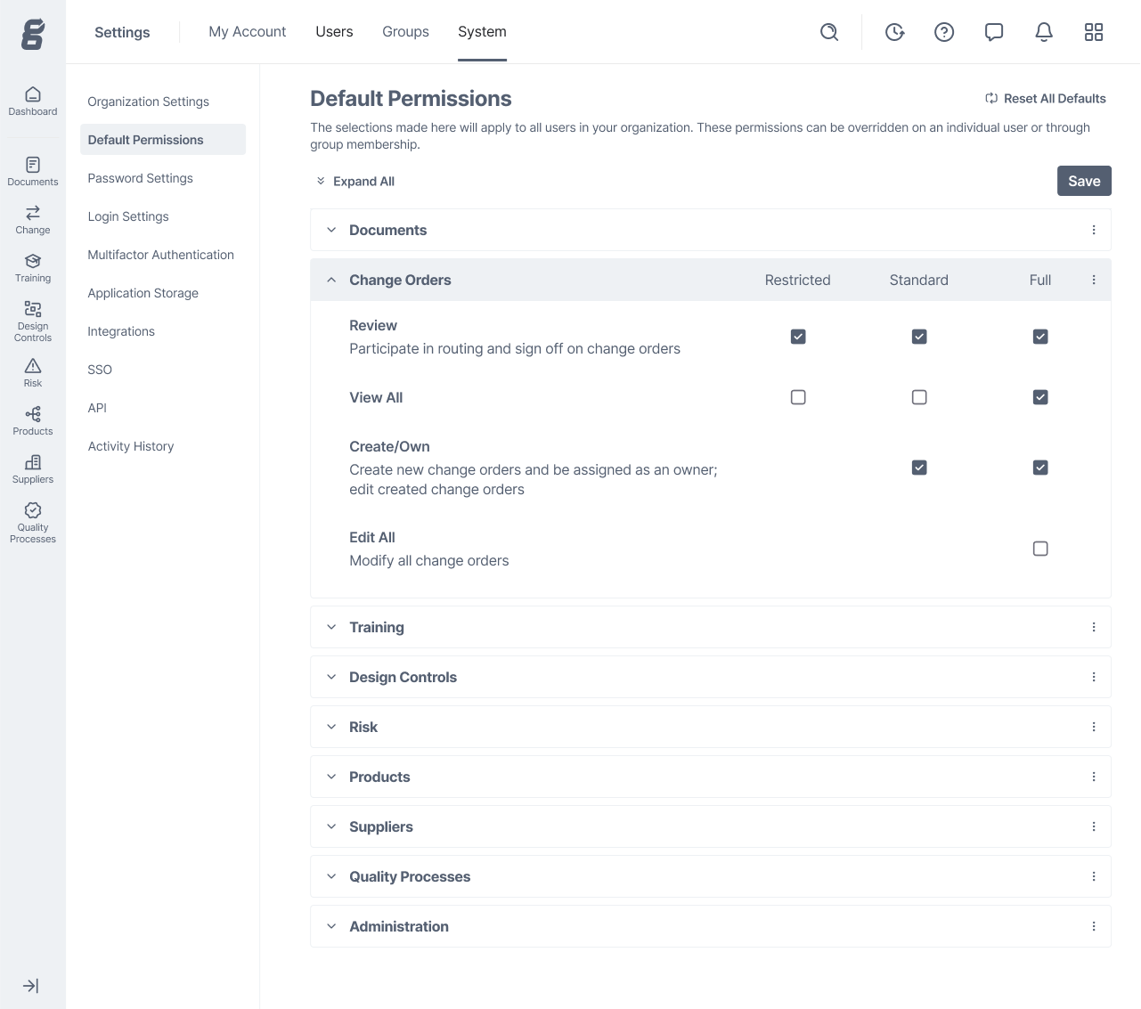
Task: Open the notifications bell
Action: [x=1043, y=31]
